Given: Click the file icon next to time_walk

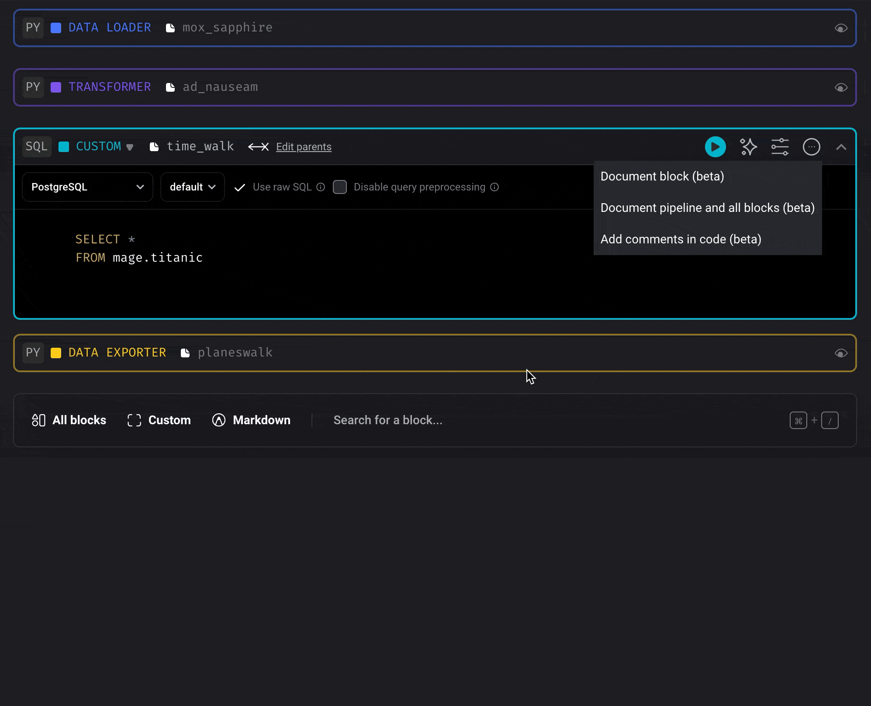Looking at the screenshot, I should pyautogui.click(x=154, y=147).
